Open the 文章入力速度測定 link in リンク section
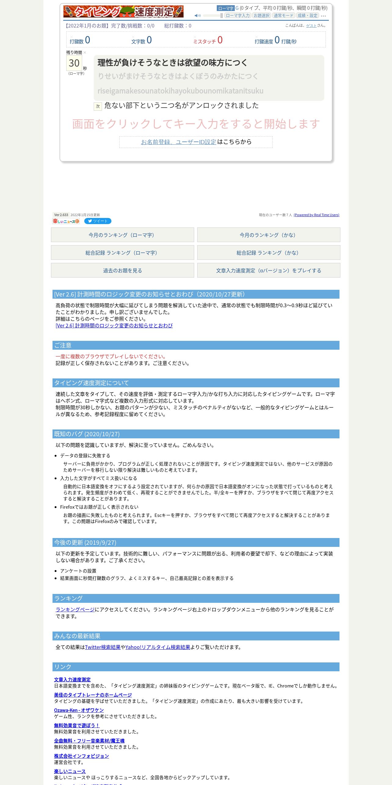This screenshot has height=785, width=392. pyautogui.click(x=72, y=679)
